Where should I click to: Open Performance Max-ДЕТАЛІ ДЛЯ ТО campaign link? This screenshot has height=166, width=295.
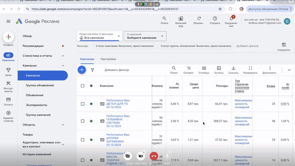[118, 104]
